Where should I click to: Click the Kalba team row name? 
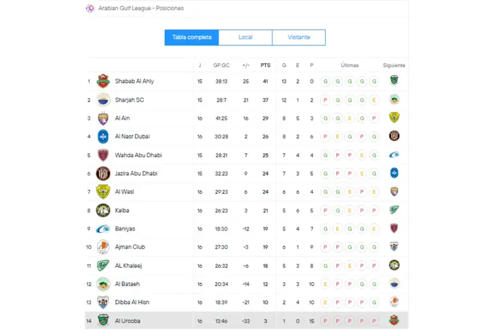(122, 210)
